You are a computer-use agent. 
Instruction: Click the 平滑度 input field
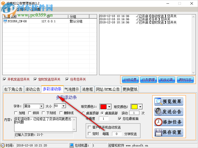pyautogui.click(x=104, y=119)
